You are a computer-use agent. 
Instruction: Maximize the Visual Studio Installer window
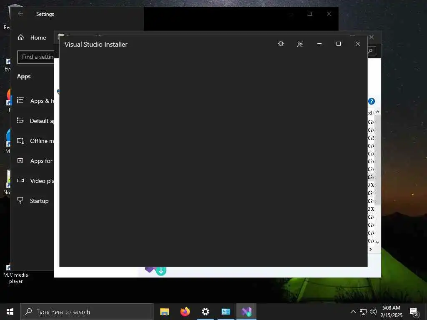pyautogui.click(x=339, y=44)
